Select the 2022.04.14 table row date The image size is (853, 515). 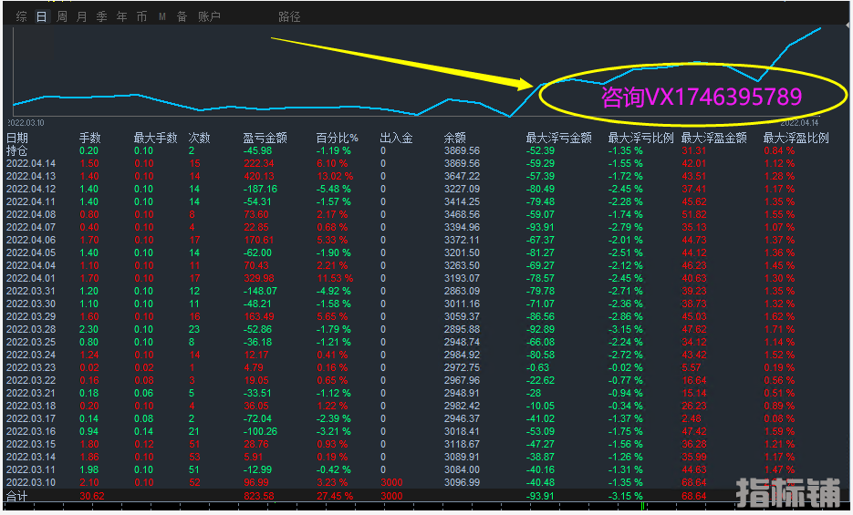[x=30, y=163]
